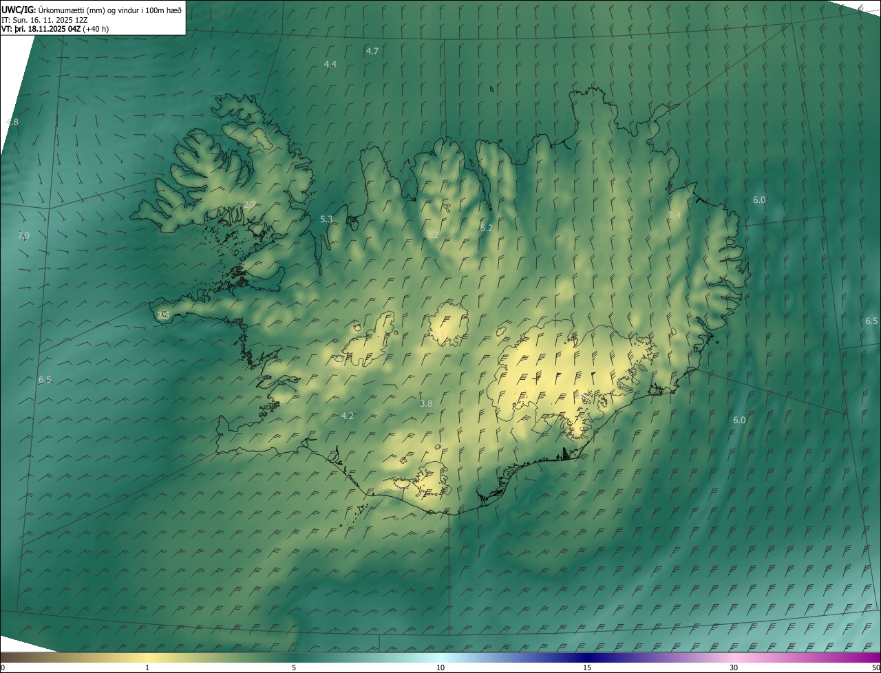This screenshot has width=881, height=673.
Task: Click the 6.5 value at the eastern map edge
Action: tap(871, 321)
